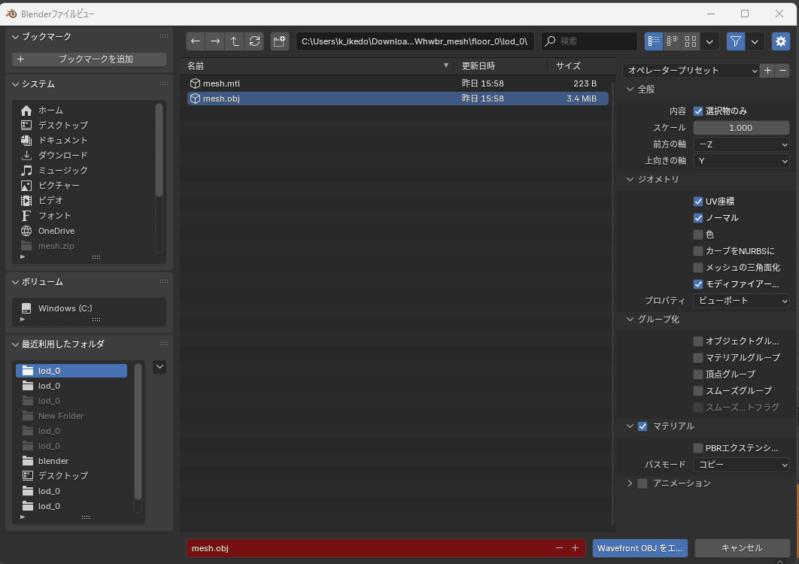Disable the 選択物のみ checkbox
The image size is (799, 564).
(x=698, y=111)
